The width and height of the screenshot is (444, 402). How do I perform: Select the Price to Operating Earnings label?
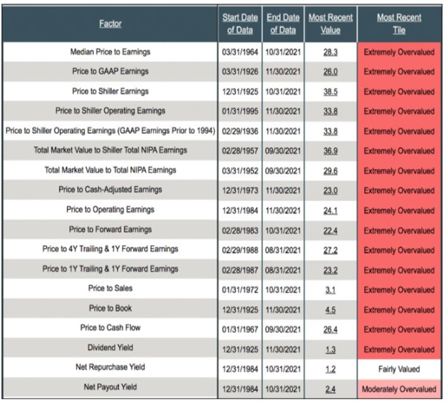(110, 210)
